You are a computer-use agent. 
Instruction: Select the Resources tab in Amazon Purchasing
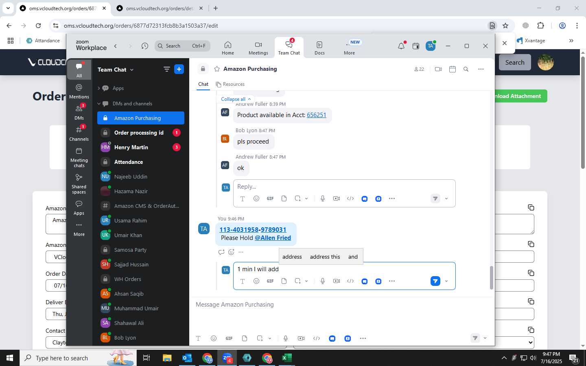coord(230,84)
